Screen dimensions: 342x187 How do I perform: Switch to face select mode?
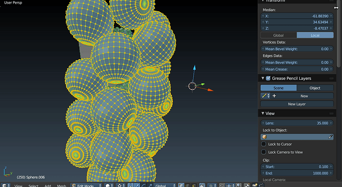coord(194,186)
